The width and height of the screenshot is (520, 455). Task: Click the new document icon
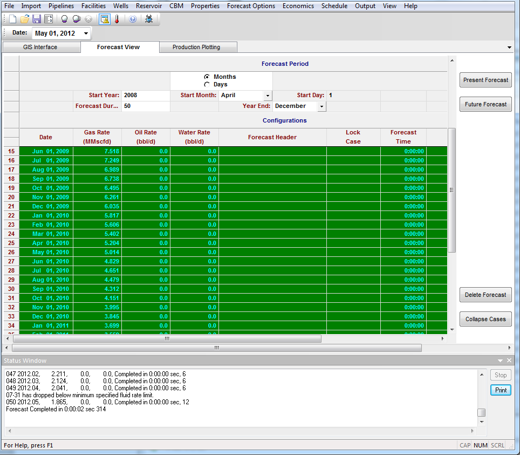(13, 19)
